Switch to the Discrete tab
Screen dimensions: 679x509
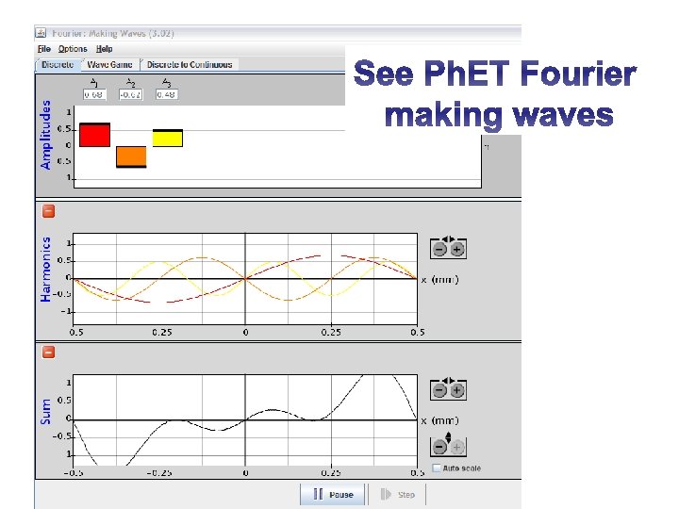tap(58, 64)
